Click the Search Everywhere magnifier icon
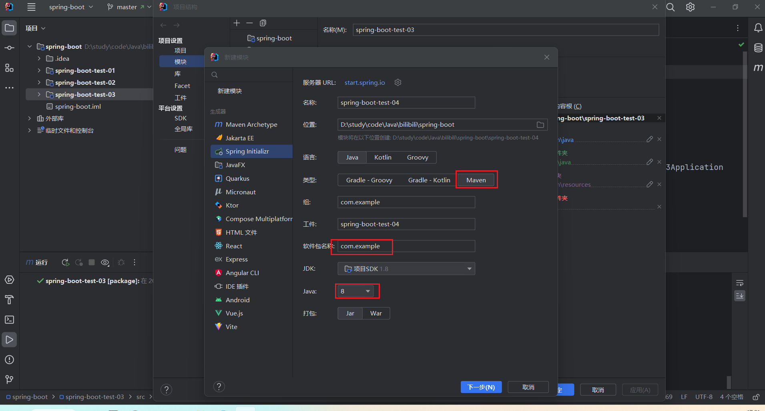The height and width of the screenshot is (411, 765). (x=671, y=7)
